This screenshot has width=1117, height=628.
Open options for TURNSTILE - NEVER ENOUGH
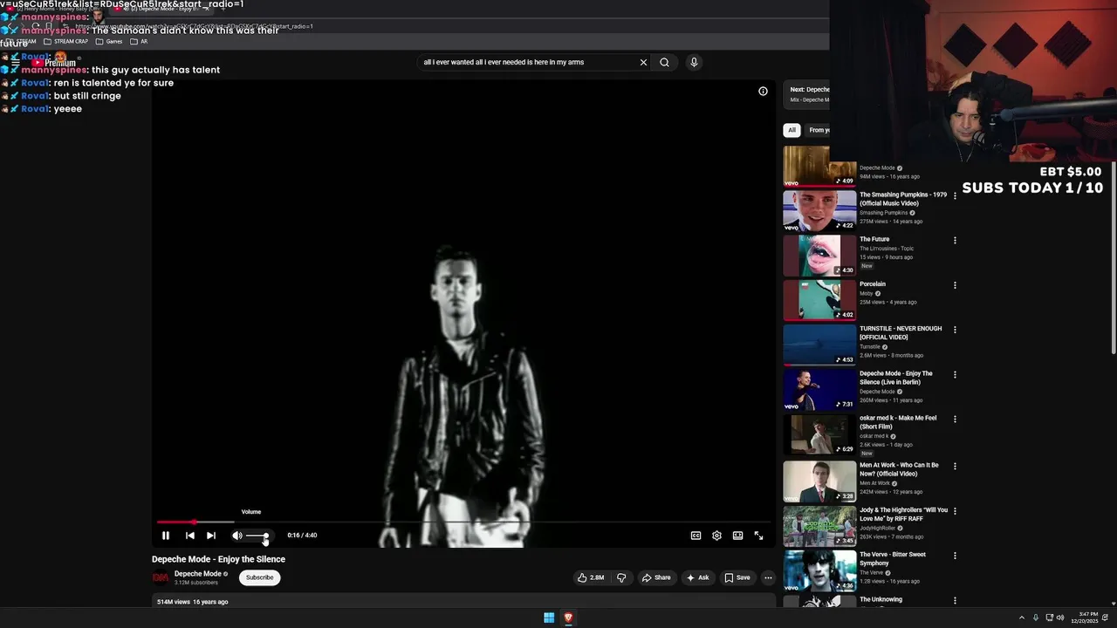955,330
